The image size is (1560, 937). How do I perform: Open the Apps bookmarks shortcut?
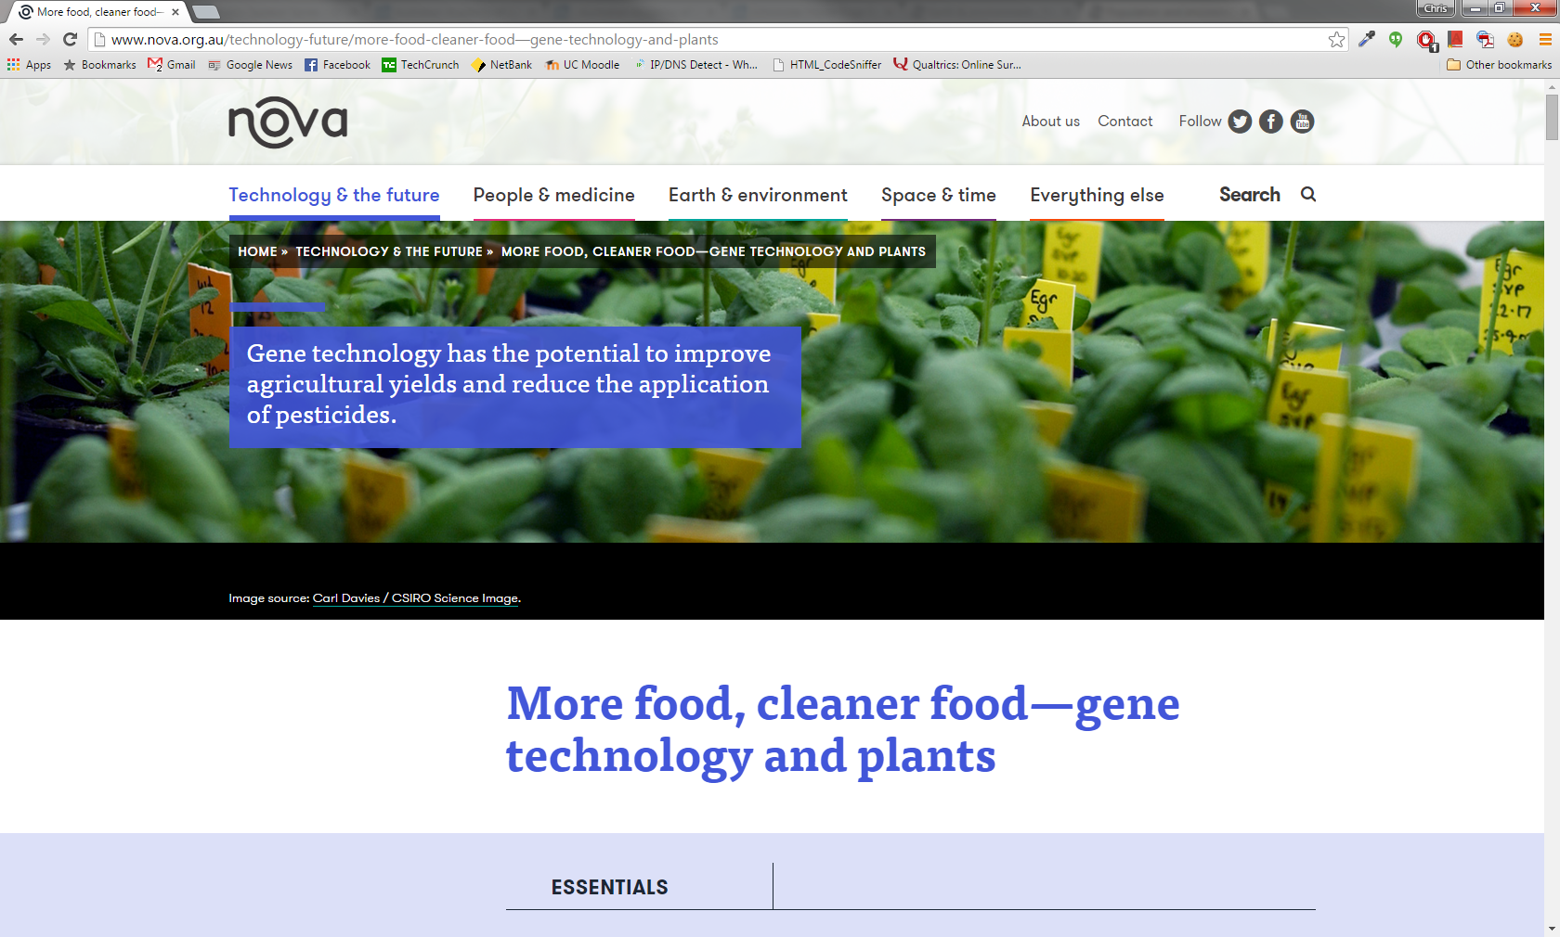[29, 65]
